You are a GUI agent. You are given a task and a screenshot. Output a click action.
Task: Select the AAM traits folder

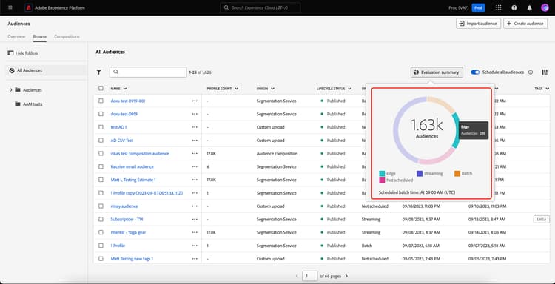[x=33, y=104]
